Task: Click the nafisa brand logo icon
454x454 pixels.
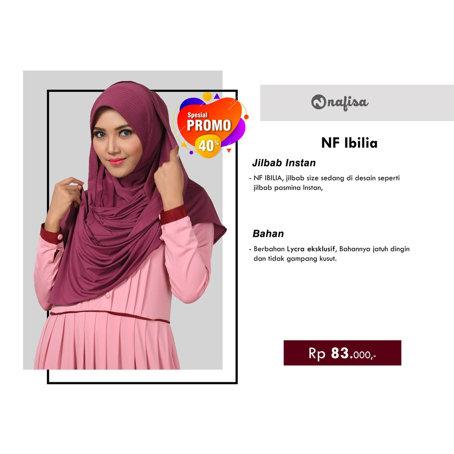Action: 318,102
